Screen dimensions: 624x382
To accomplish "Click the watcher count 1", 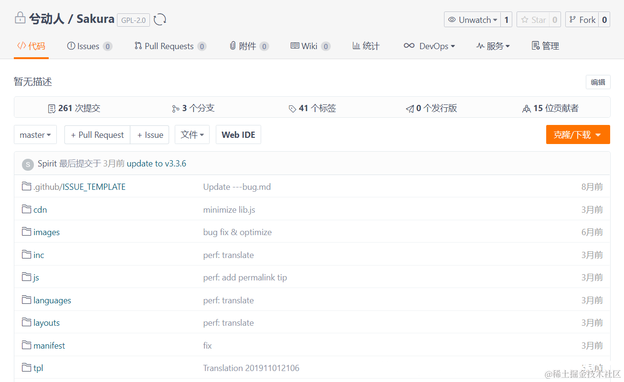I will (x=506, y=20).
